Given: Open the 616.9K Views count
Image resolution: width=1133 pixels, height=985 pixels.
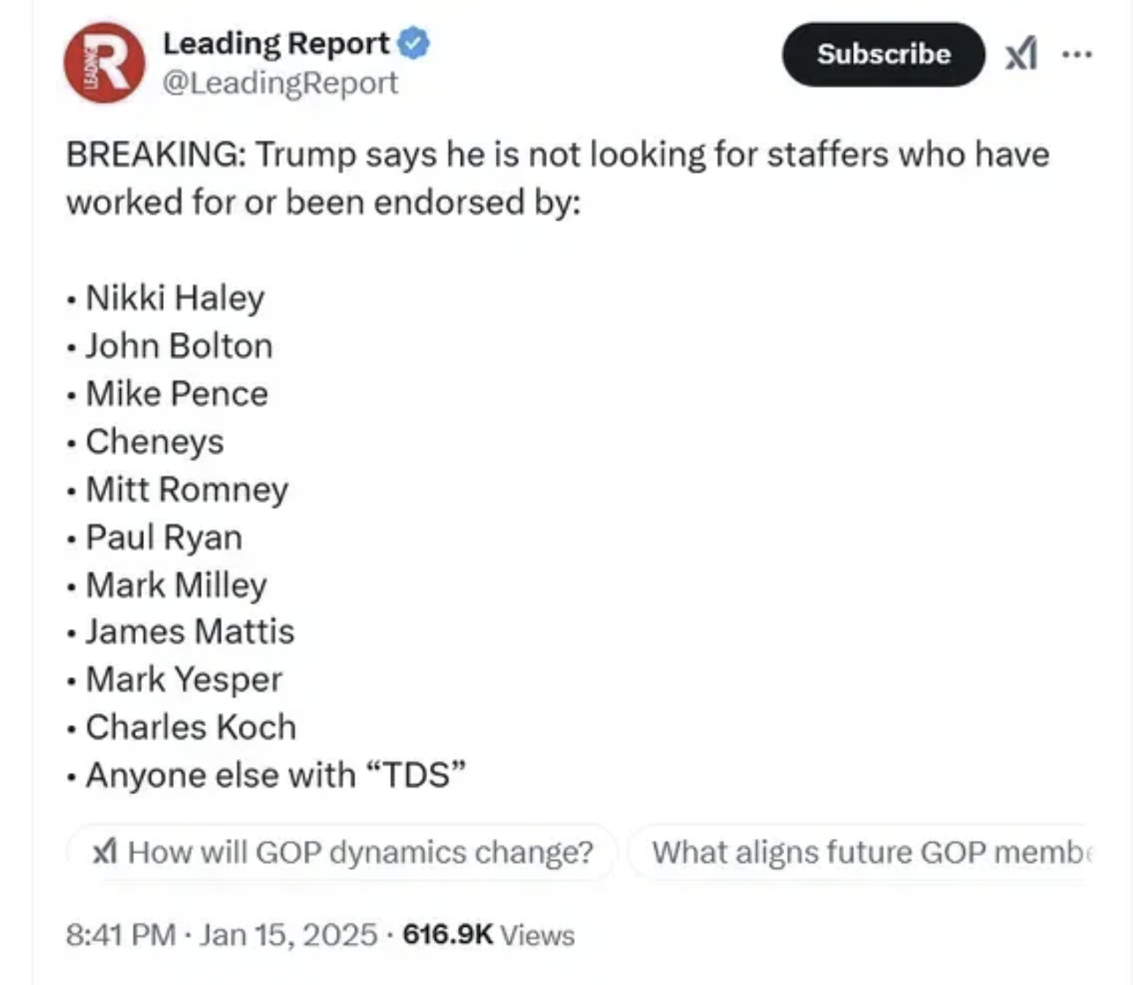Looking at the screenshot, I should 489,935.
